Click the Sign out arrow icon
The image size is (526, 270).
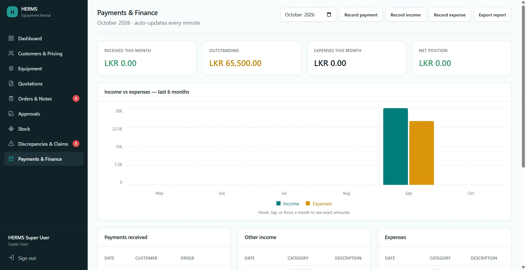click(11, 258)
